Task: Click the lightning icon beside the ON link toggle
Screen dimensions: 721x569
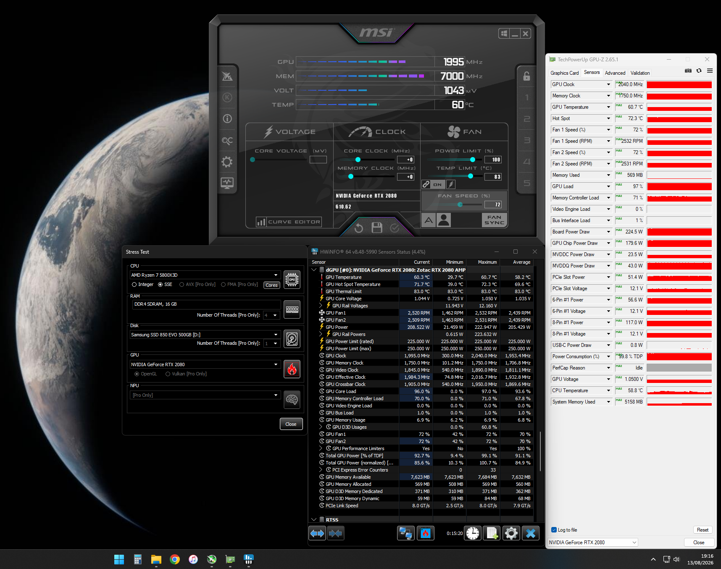Action: pos(451,184)
